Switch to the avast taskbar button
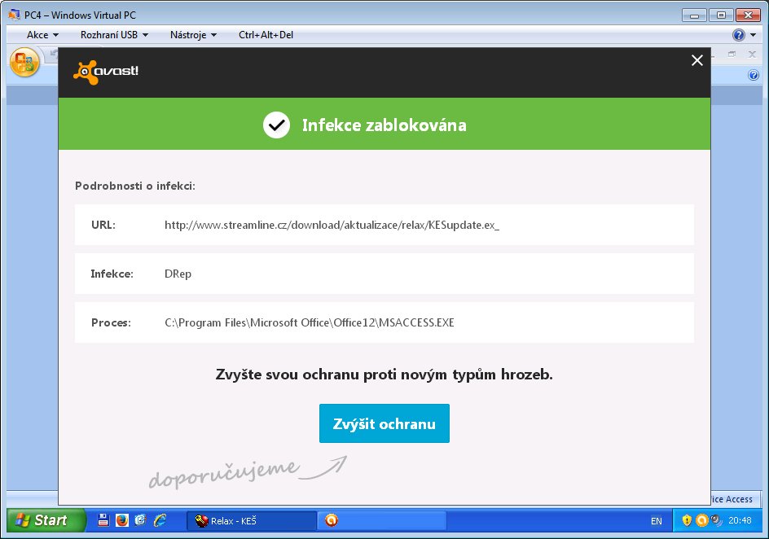 coord(383,520)
